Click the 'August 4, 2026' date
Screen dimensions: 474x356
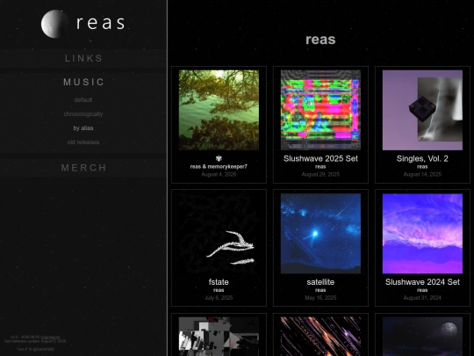pyautogui.click(x=219, y=174)
